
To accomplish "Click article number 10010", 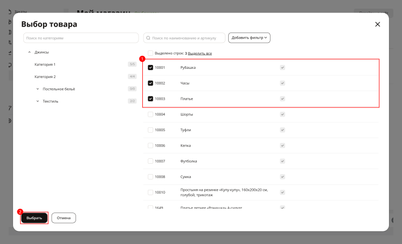I will (x=160, y=192).
